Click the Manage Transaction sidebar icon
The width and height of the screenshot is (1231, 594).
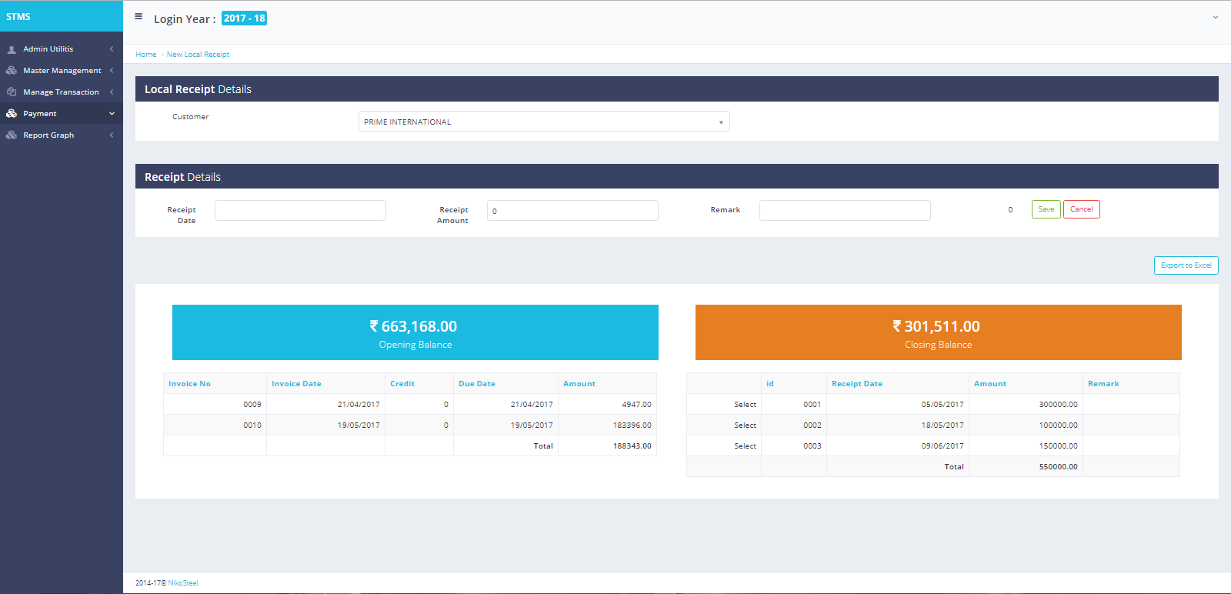12,92
